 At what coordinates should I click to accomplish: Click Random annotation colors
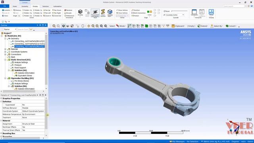[x=68, y=10]
